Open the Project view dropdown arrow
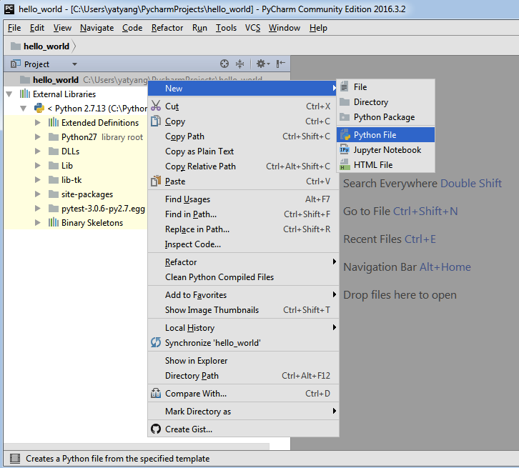The width and height of the screenshot is (519, 468). pyautogui.click(x=74, y=64)
